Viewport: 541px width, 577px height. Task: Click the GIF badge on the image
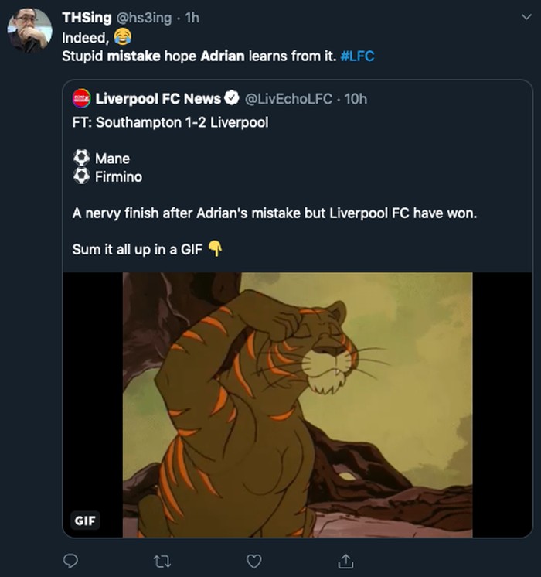coord(85,521)
